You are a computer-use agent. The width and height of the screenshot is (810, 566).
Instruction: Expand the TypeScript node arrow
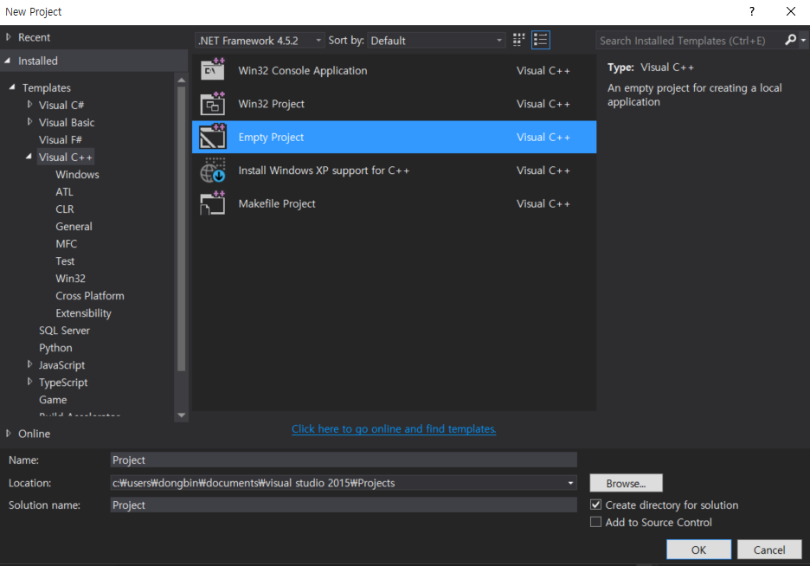(x=29, y=382)
